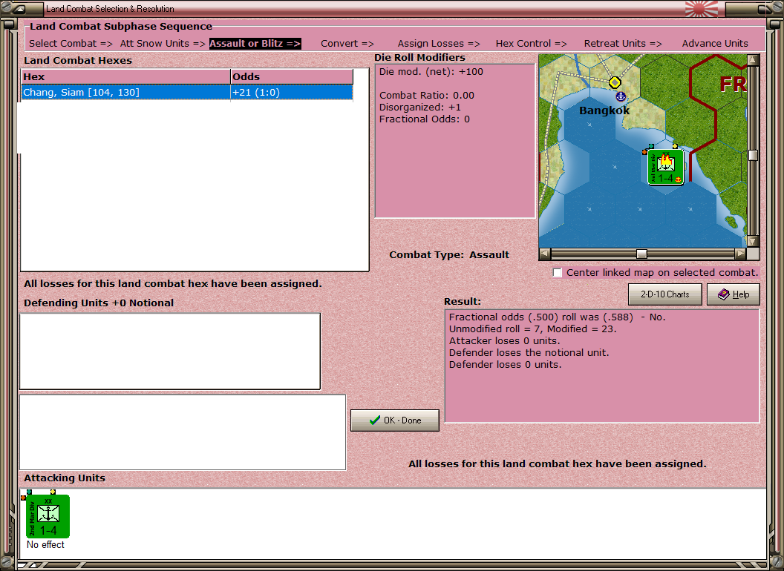Click the Select Combat subphase step
This screenshot has height=571, width=784.
71,44
